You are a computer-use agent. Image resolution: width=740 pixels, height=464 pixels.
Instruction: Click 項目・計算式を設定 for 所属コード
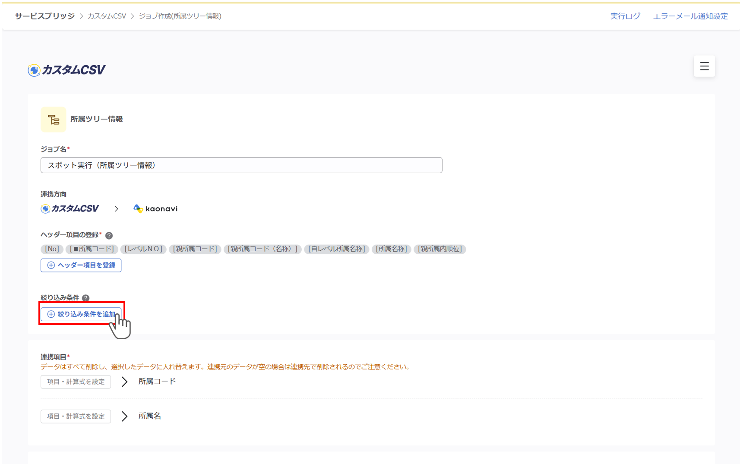tap(76, 382)
